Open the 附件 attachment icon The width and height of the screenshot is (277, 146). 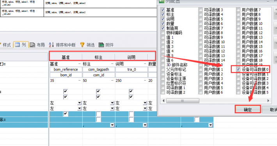coord(101,45)
